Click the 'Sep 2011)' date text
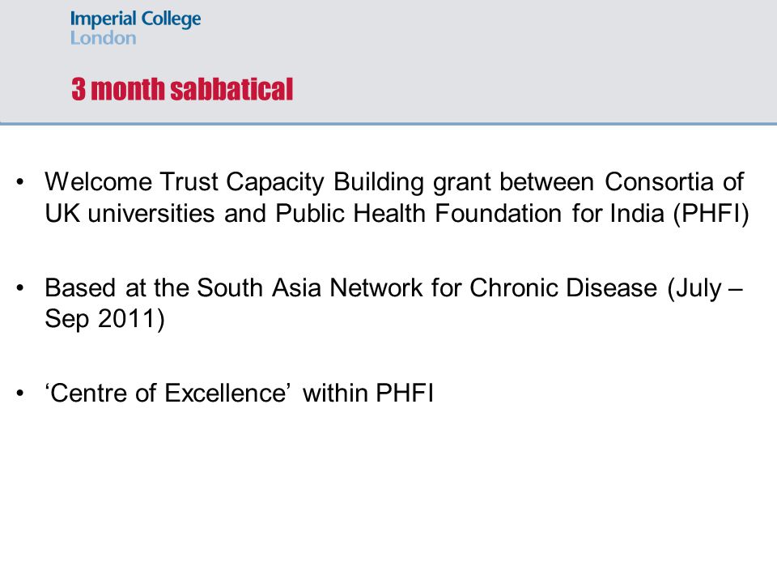The width and height of the screenshot is (777, 583). 104,319
